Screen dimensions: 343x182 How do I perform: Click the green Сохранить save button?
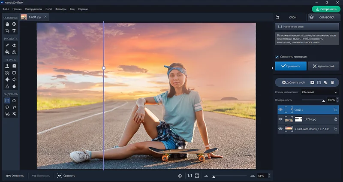pyautogui.click(x=326, y=9)
